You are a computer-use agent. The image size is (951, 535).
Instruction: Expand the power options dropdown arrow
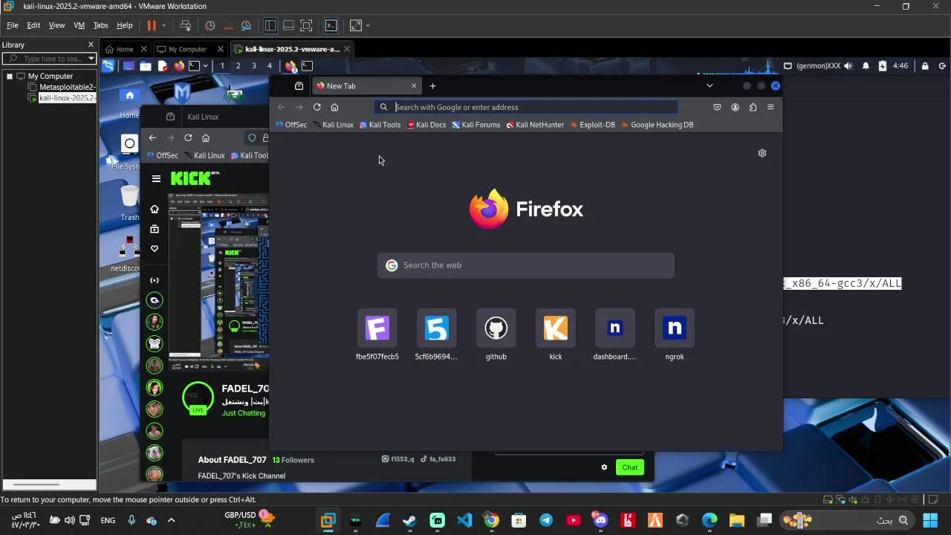163,25
